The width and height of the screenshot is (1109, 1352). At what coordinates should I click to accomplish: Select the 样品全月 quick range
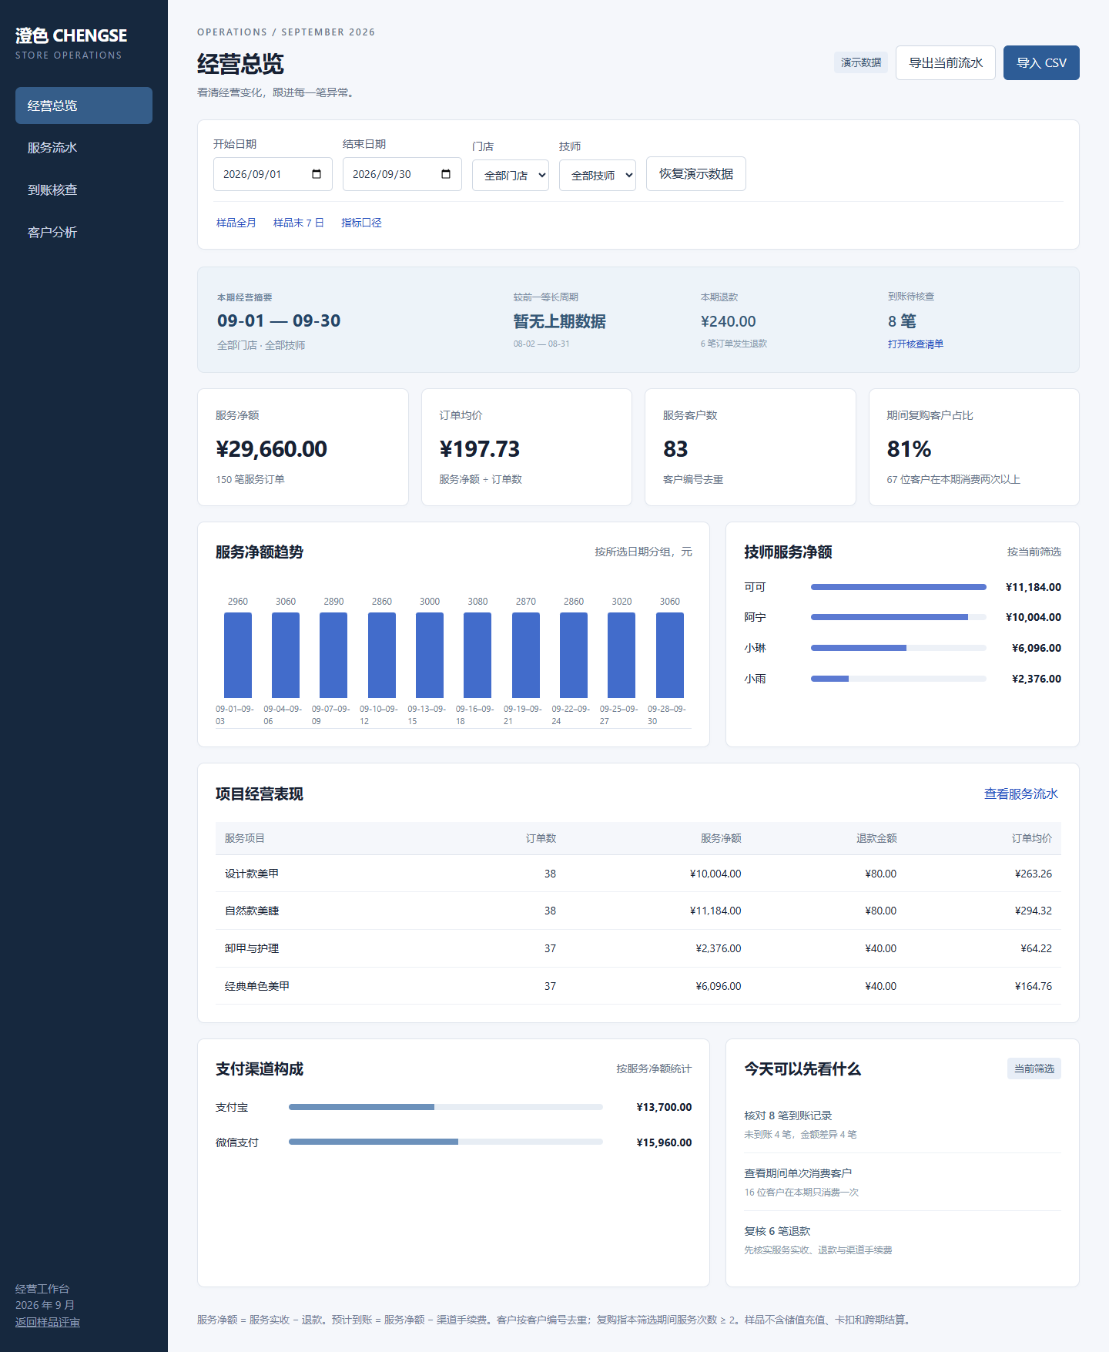(x=236, y=223)
